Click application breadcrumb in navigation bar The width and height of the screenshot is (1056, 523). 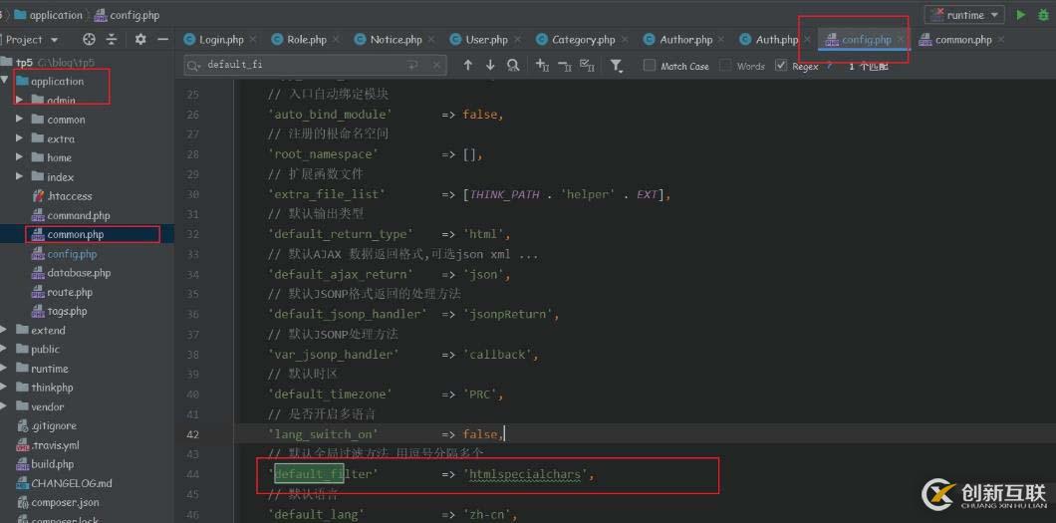[49, 15]
